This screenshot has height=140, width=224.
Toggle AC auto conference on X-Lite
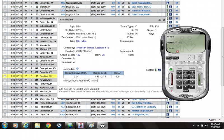coord(193,62)
